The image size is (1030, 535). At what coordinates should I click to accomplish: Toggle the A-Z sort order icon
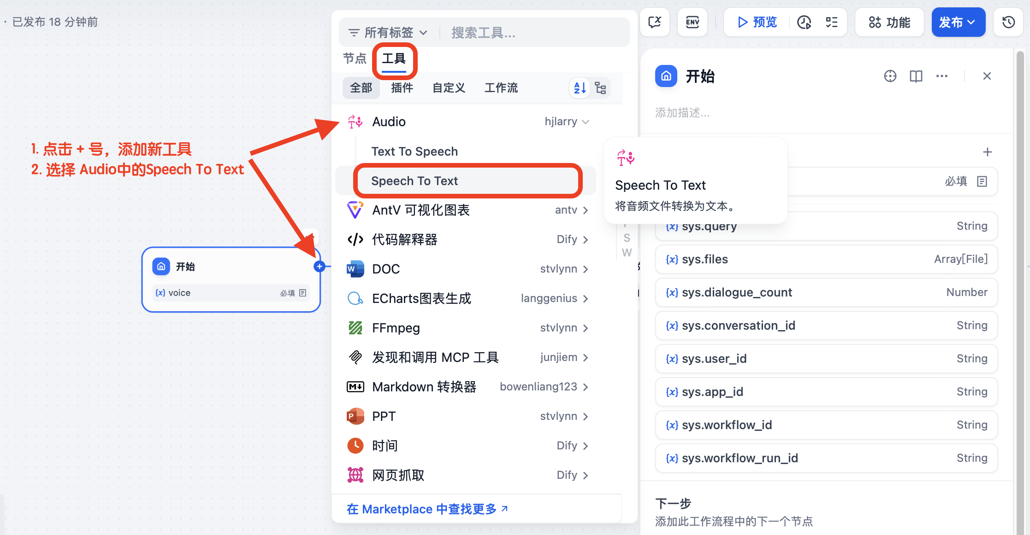[580, 88]
